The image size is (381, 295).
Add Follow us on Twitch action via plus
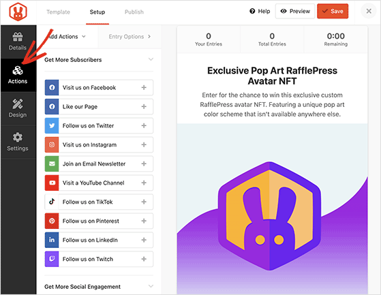(144, 259)
